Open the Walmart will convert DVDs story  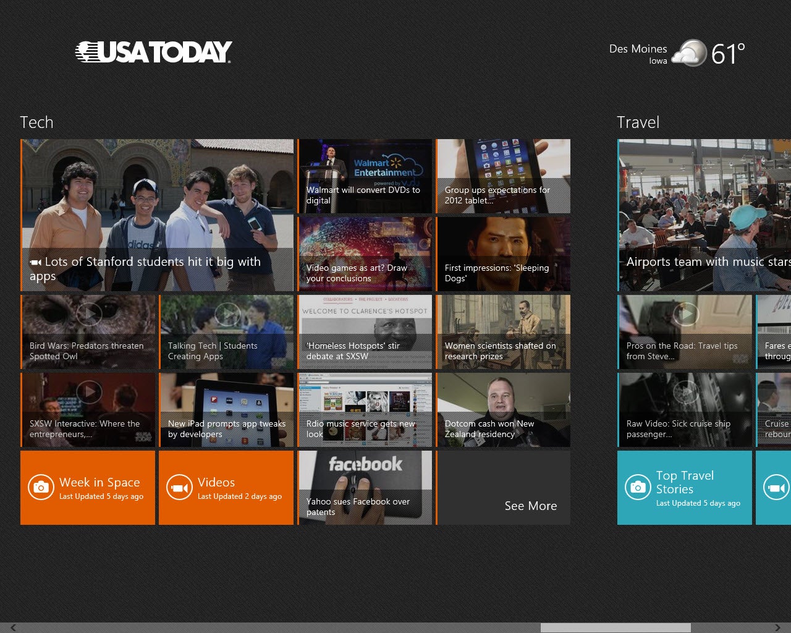(365, 176)
